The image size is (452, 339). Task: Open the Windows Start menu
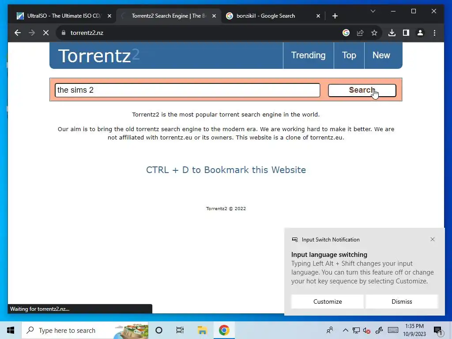(11, 330)
